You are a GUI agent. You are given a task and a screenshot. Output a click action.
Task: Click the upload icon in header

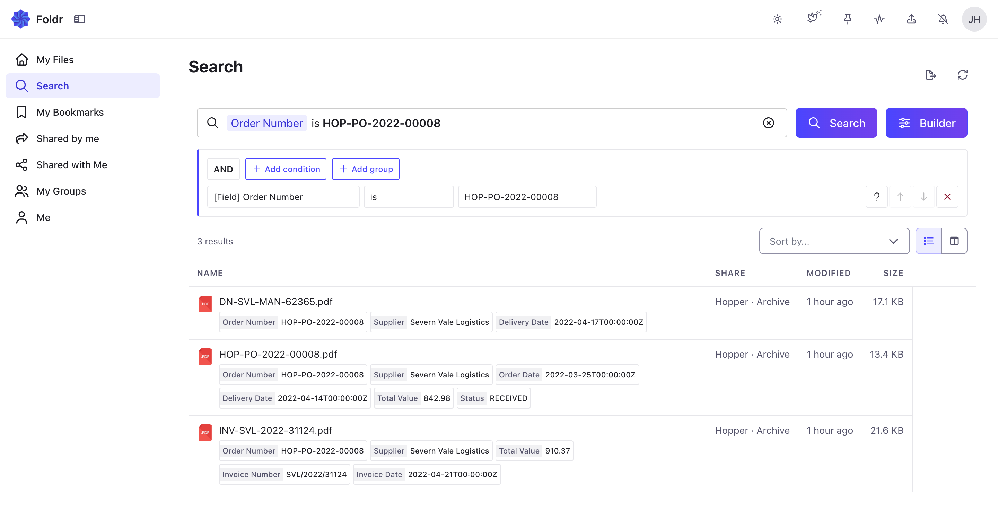click(911, 19)
